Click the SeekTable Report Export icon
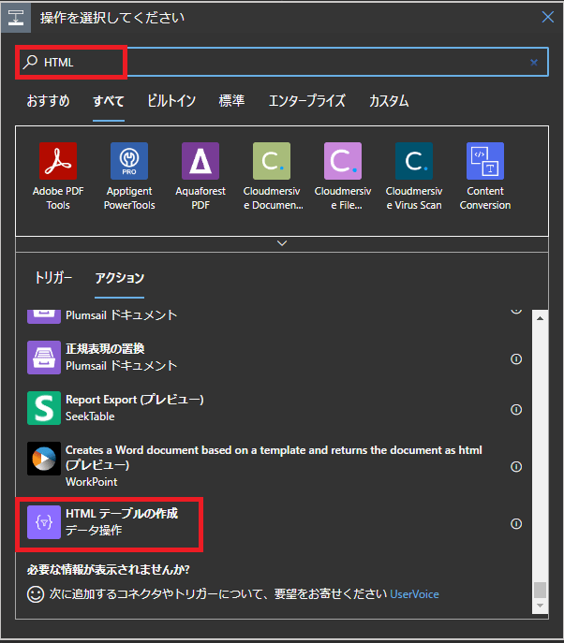The height and width of the screenshot is (643, 564). coord(44,408)
